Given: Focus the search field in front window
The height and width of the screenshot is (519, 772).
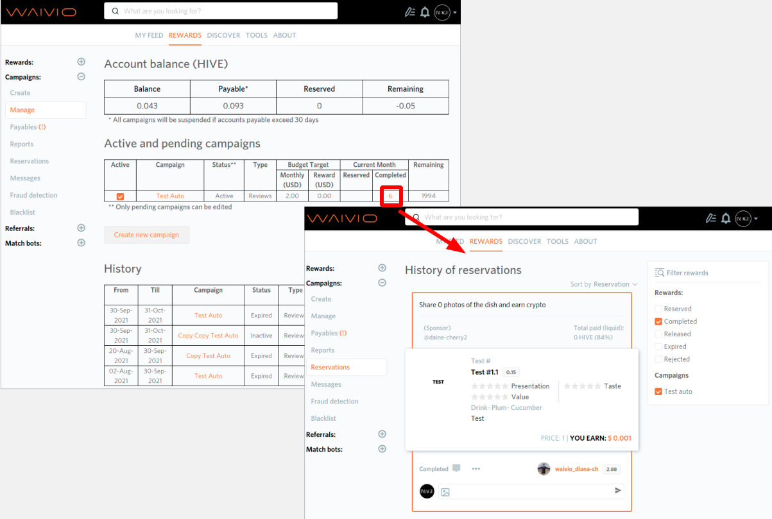Looking at the screenshot, I should (522, 217).
